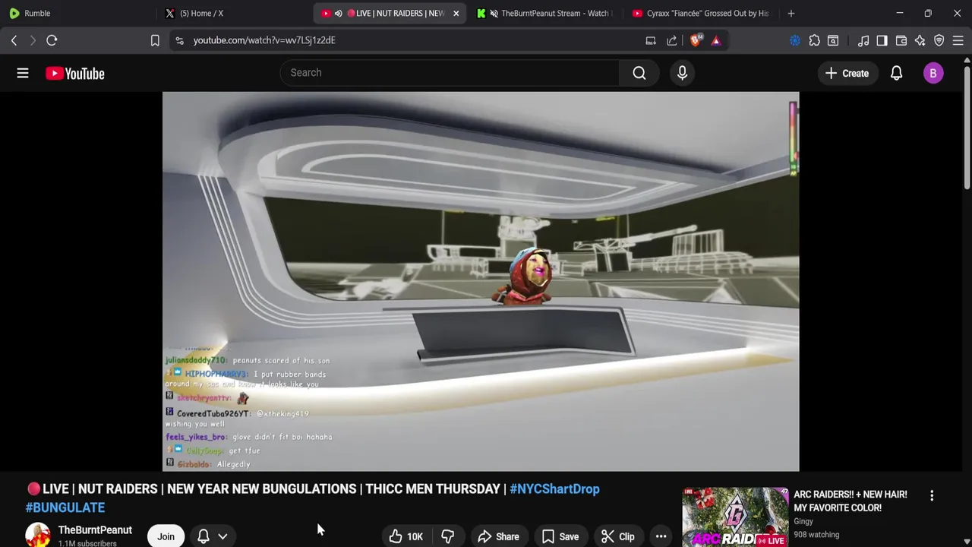This screenshot has width=972, height=547.
Task: Click the YouTube search magnifier button
Action: (639, 73)
